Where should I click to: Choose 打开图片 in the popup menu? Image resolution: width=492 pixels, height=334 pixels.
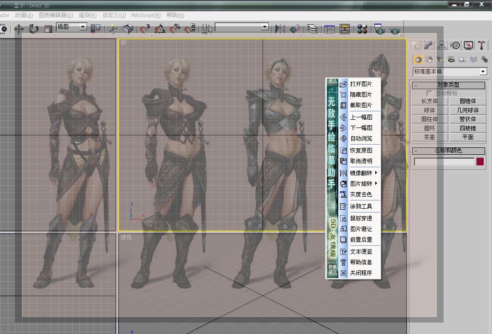tap(360, 84)
